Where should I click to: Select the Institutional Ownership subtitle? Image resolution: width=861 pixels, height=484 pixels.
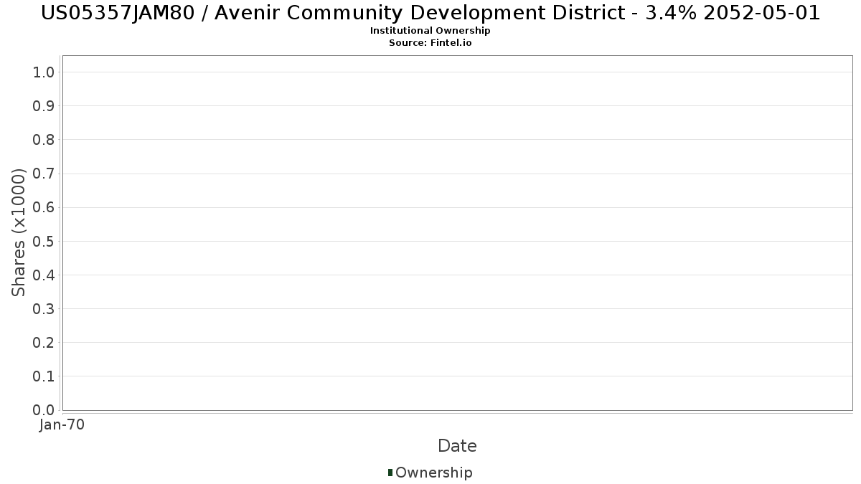pos(430,31)
